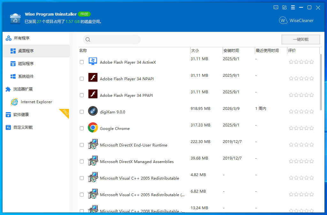Select Internet Explorer under browser extensions
327x215 pixels.
point(33,102)
